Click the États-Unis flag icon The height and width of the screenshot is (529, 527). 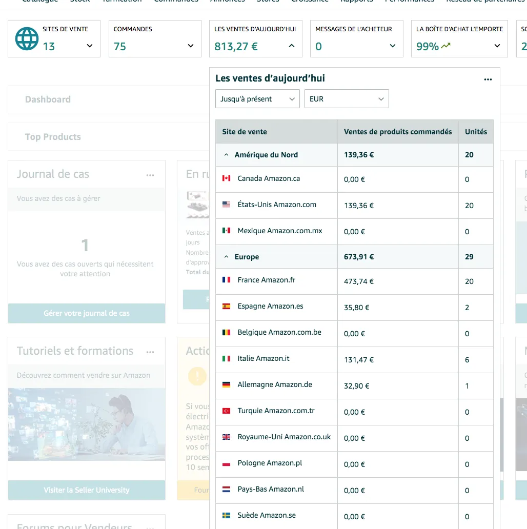click(x=227, y=205)
